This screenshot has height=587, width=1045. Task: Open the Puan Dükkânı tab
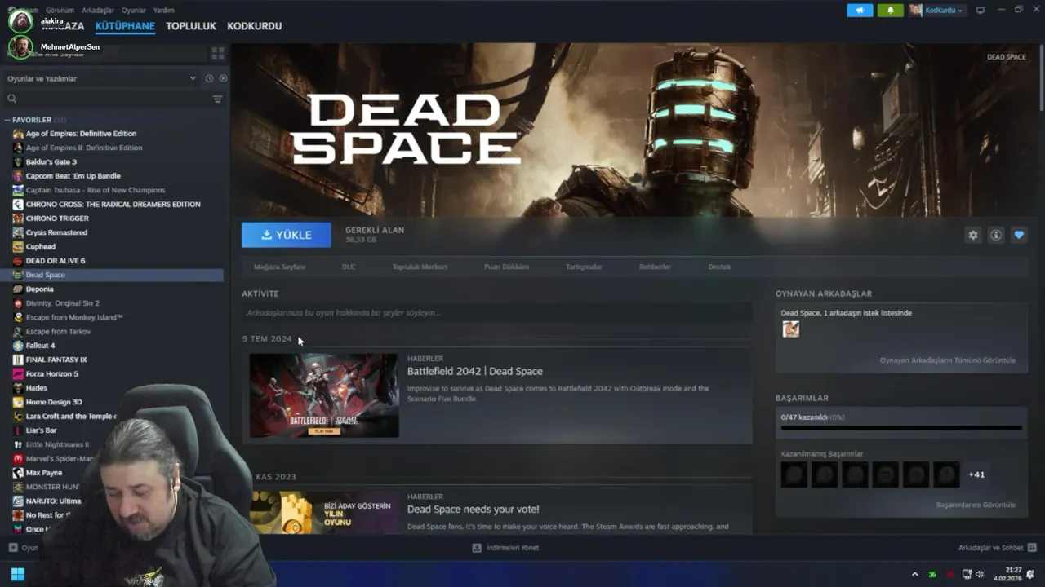point(506,267)
